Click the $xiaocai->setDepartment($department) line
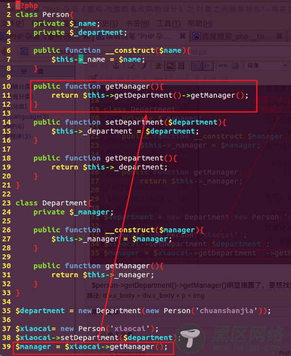Image resolution: width=291 pixels, height=356 pixels. pos(98,338)
